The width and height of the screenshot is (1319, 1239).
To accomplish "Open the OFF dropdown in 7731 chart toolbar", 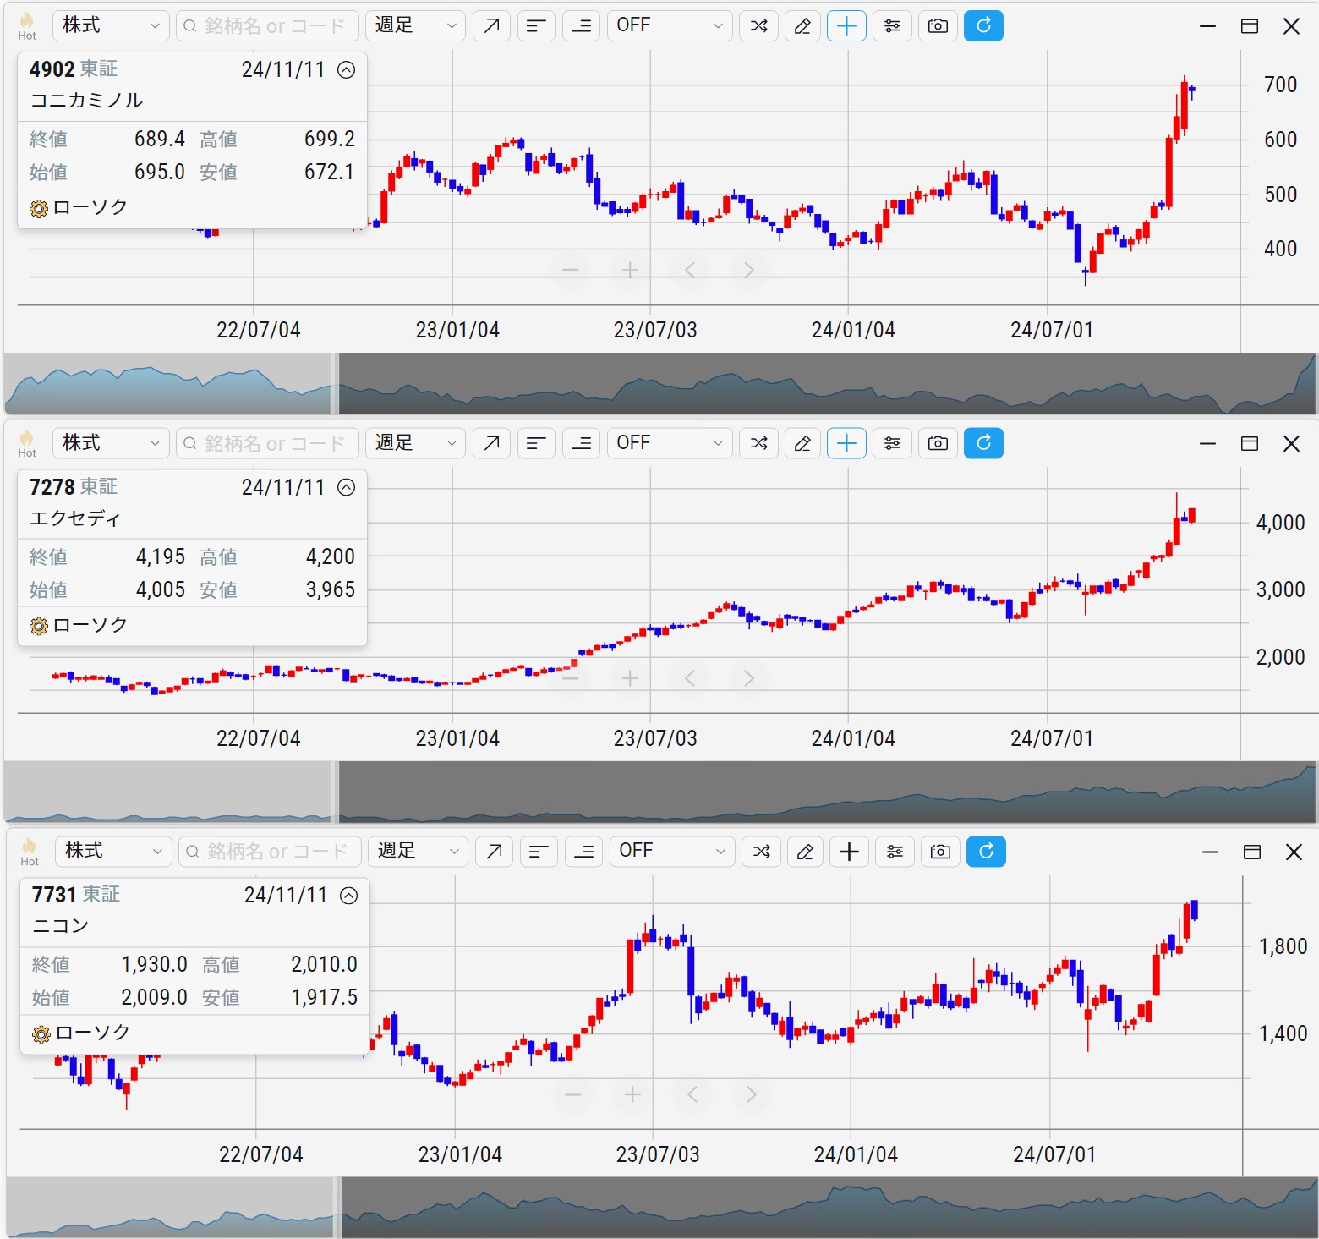I will pyautogui.click(x=672, y=851).
